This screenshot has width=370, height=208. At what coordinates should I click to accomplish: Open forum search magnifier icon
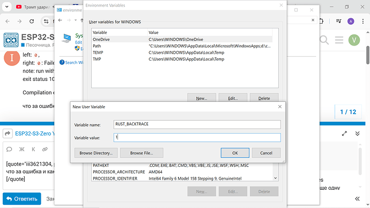[x=324, y=40]
